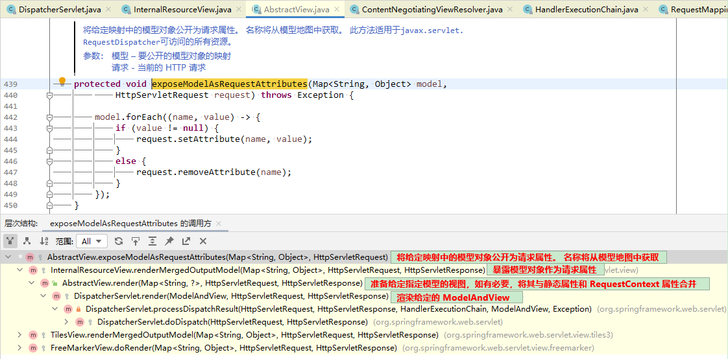Select TilesView.renderMergedOutputModel row text

pyautogui.click(x=244, y=335)
